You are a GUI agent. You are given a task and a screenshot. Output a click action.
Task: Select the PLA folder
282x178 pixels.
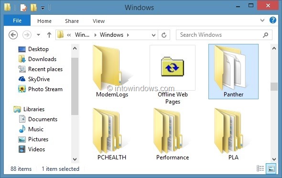click(233, 134)
